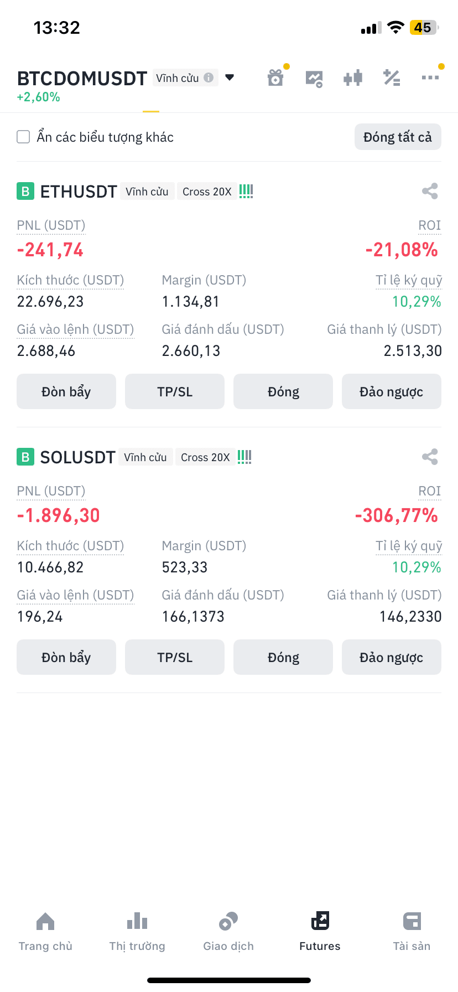
Task: Switch to the Tài sản tab
Action: (x=412, y=932)
